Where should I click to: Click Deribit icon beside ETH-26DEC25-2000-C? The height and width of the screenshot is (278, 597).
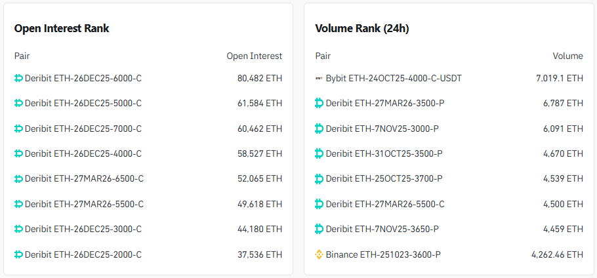click(18, 254)
